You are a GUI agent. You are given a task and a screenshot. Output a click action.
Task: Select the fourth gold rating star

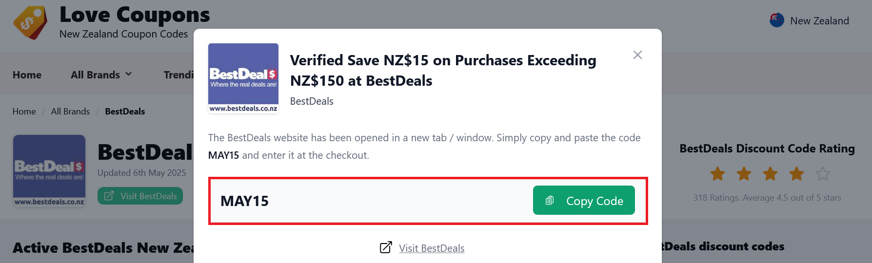[x=796, y=173]
